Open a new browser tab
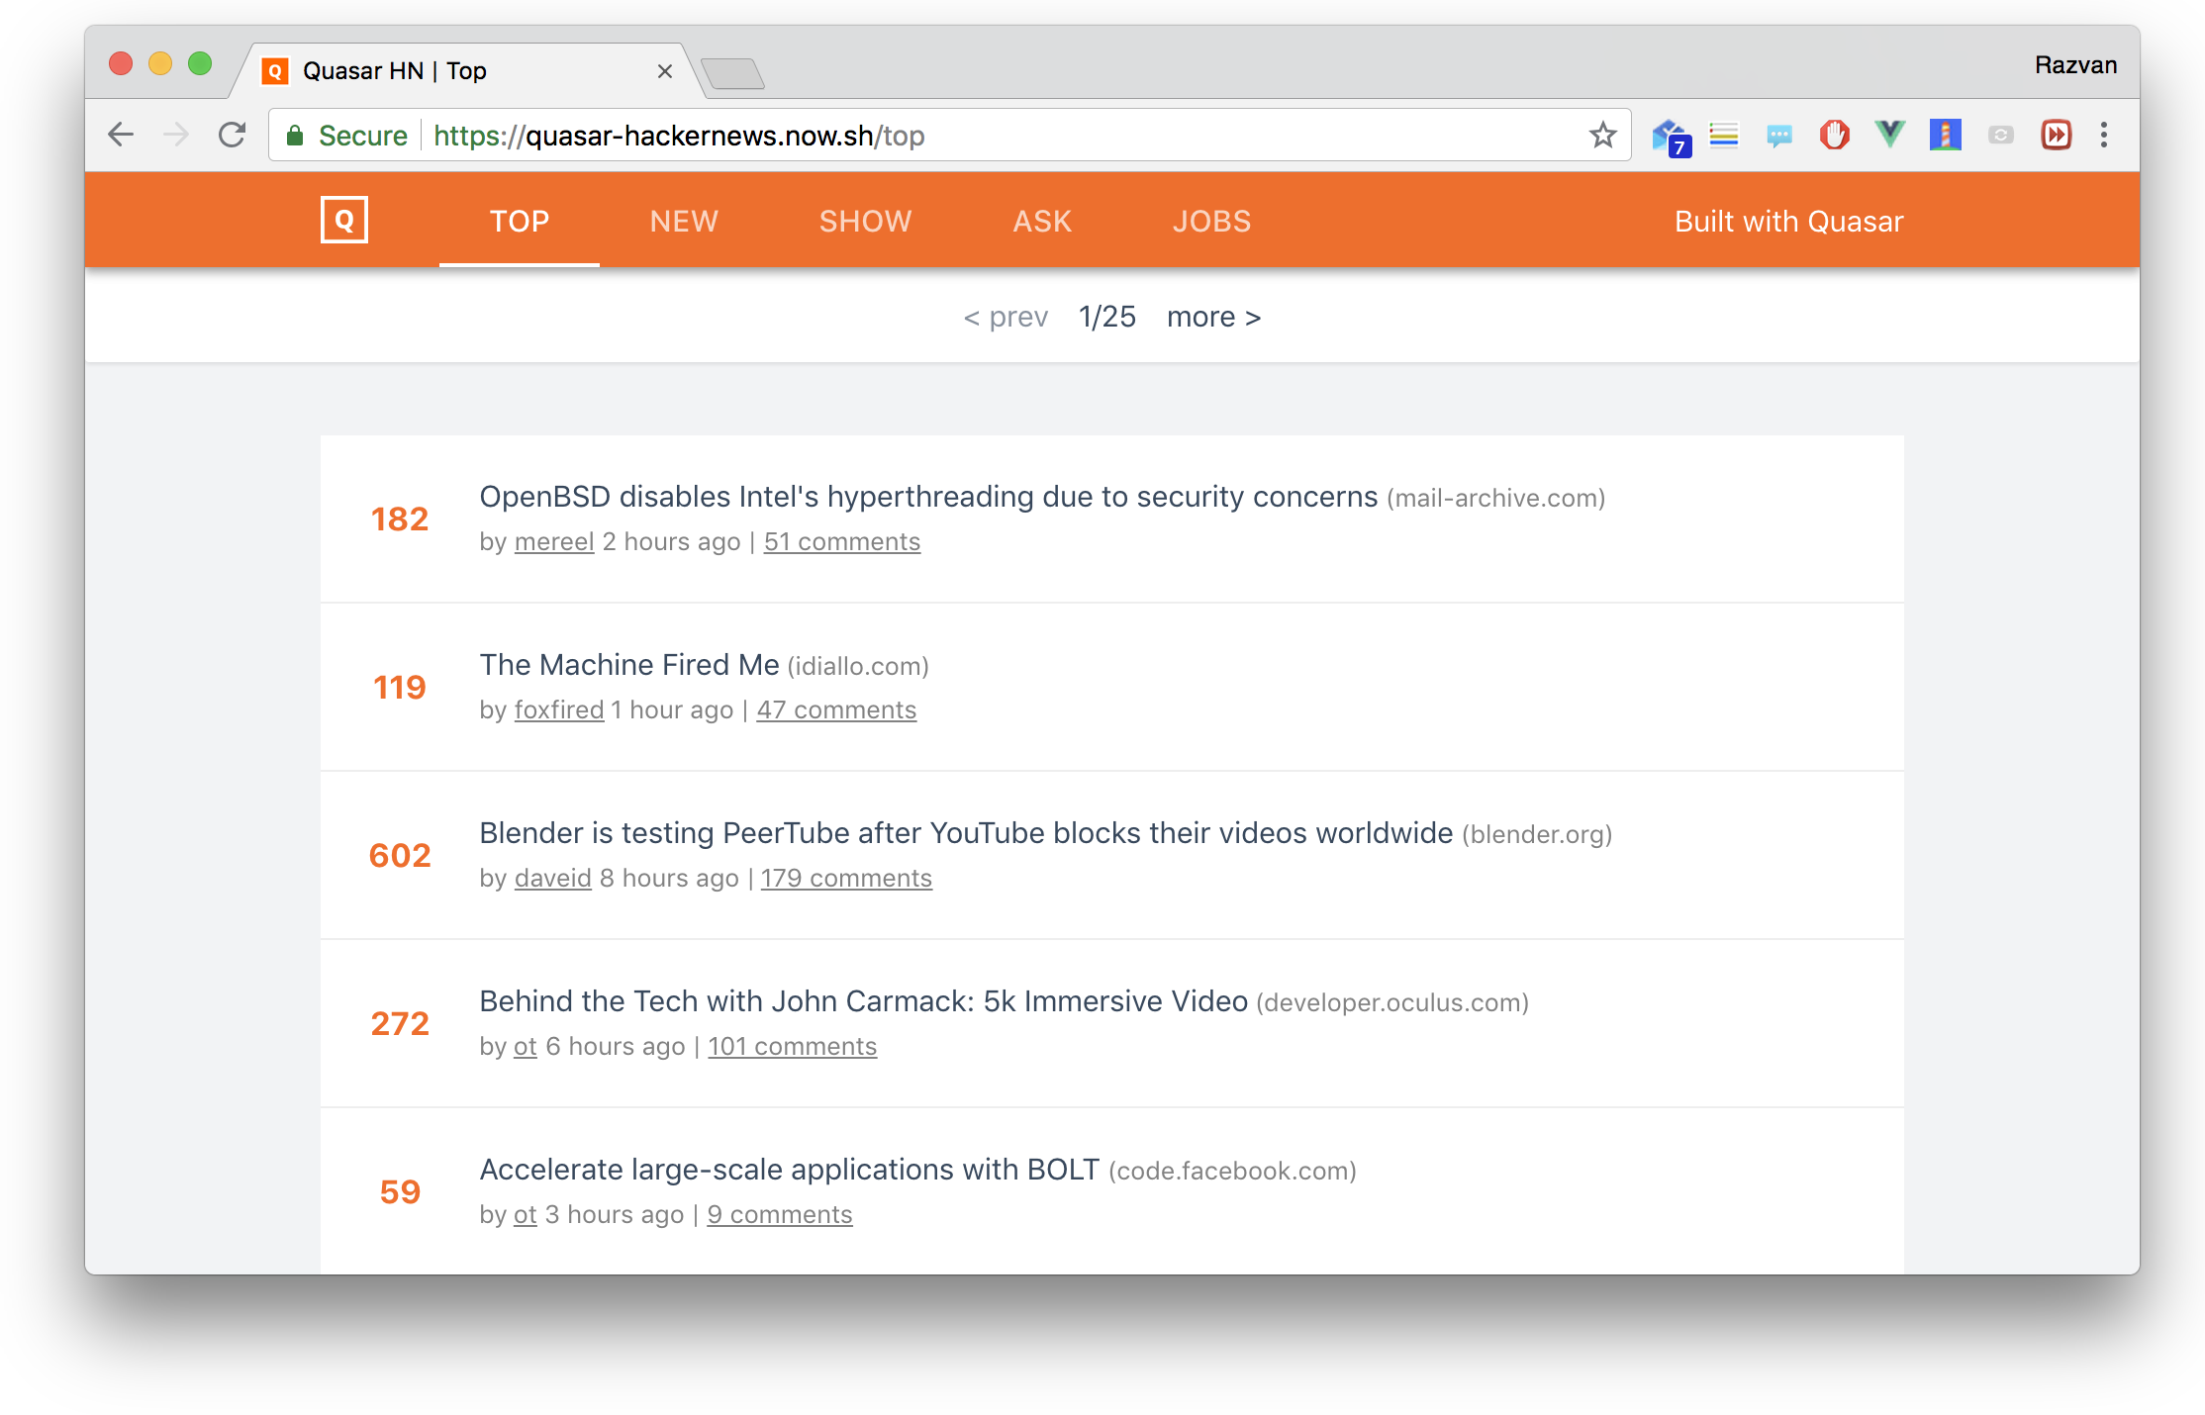 (x=732, y=73)
